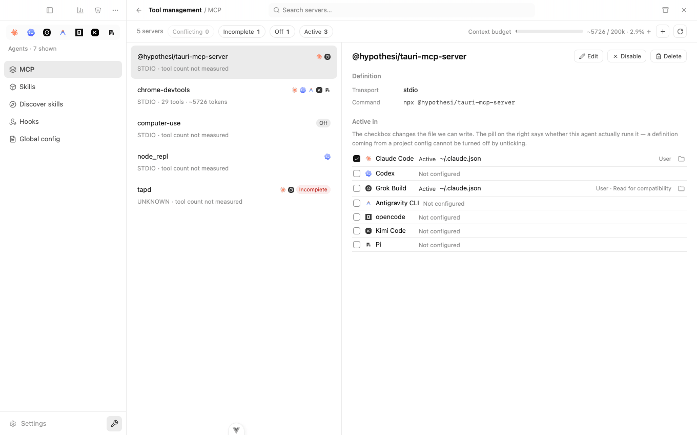697x435 pixels.
Task: Click the npx @hypothesi/tauri-mcp-server command text
Action: click(x=459, y=102)
